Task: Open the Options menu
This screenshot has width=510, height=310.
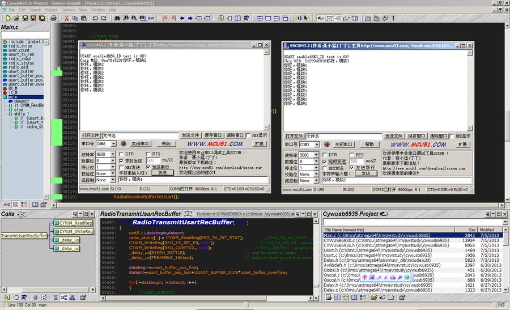Action: click(69, 10)
